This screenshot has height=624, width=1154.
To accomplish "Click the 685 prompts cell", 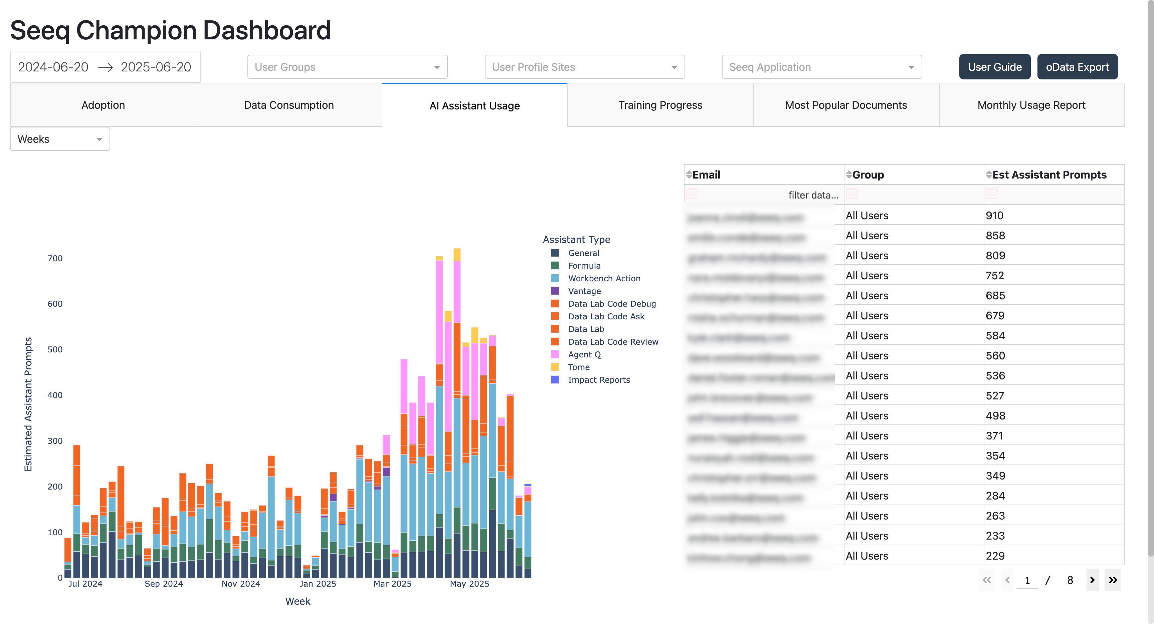I will (1053, 295).
